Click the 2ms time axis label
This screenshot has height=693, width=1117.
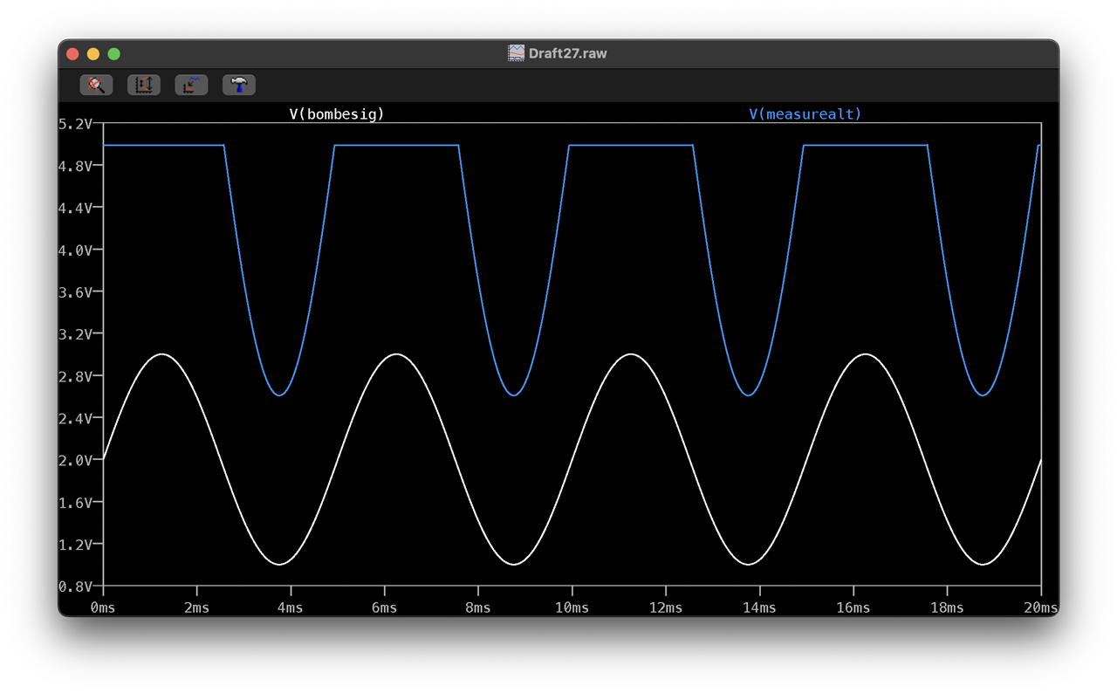coord(196,607)
